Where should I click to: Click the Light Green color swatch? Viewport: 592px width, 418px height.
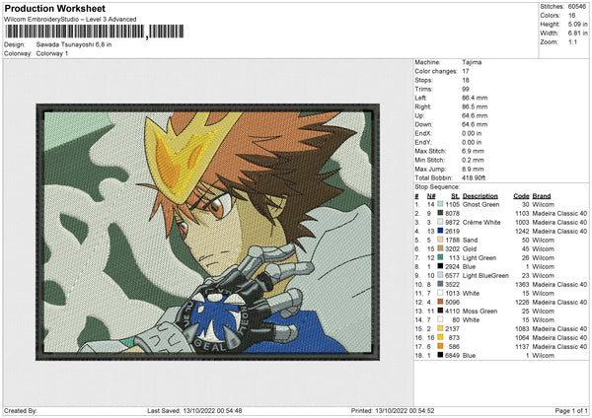point(440,257)
